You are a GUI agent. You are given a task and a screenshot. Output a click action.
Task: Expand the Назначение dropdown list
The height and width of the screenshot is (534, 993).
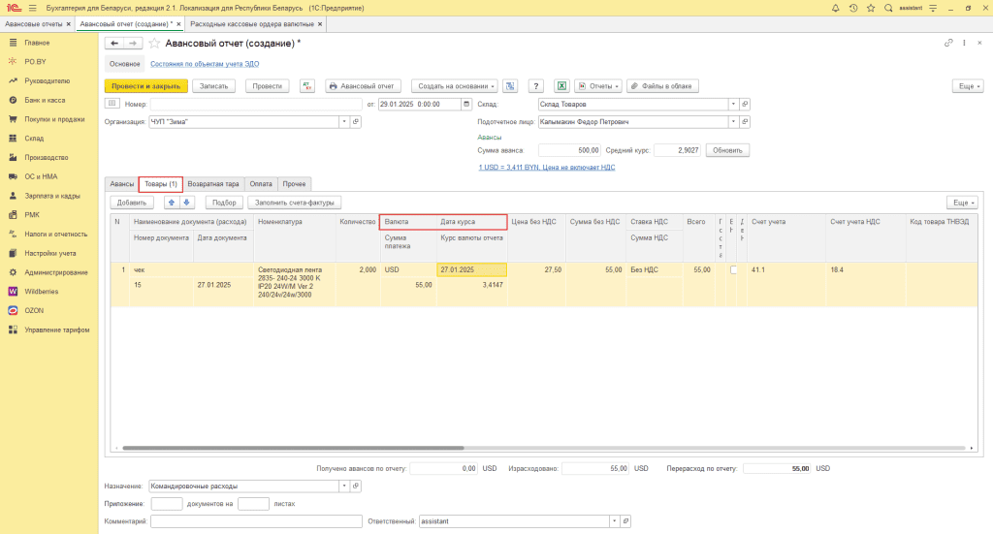(x=343, y=486)
